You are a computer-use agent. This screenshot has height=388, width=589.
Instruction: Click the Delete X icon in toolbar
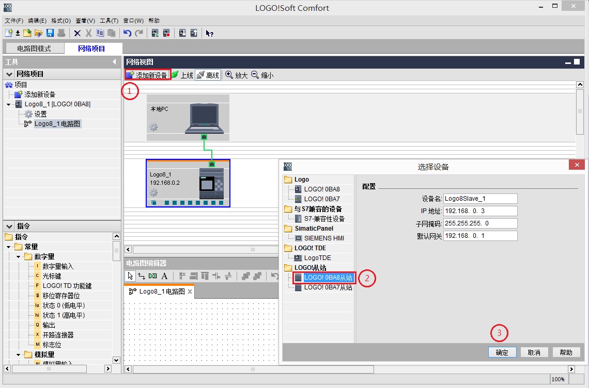pos(78,33)
